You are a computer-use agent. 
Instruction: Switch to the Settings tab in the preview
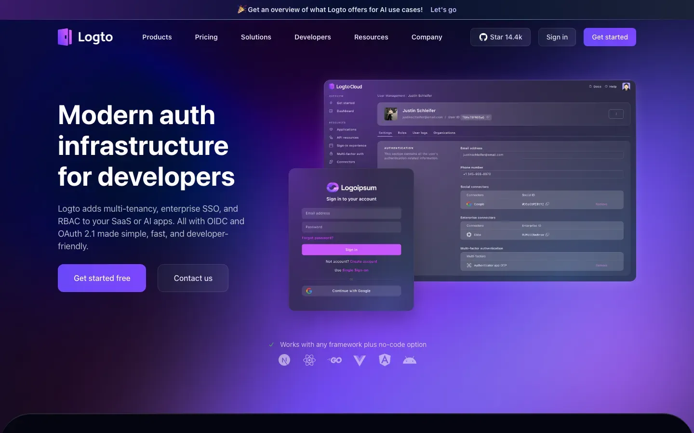[385, 133]
